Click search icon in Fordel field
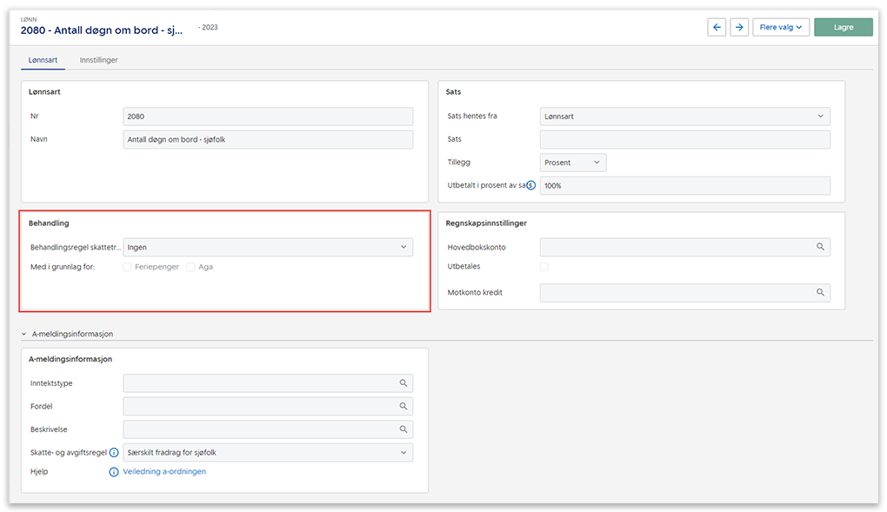This screenshot has height=512, width=887. [403, 407]
